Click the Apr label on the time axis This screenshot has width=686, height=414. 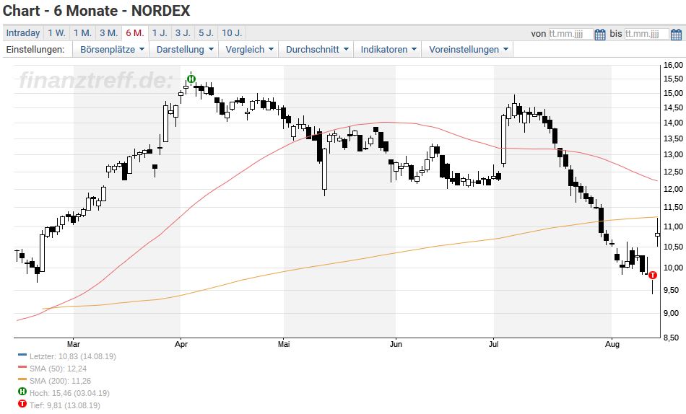(181, 345)
